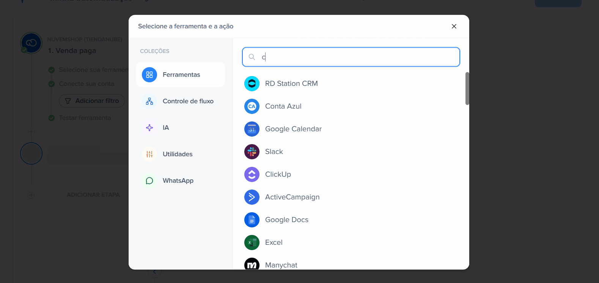
Task: Focus the tool search field
Action: click(351, 57)
